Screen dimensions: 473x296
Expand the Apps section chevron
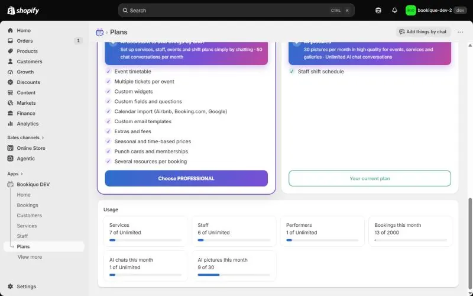(x=22, y=174)
